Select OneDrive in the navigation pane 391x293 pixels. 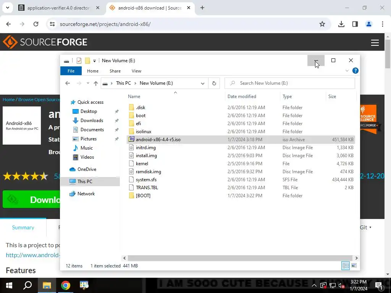coord(87,169)
